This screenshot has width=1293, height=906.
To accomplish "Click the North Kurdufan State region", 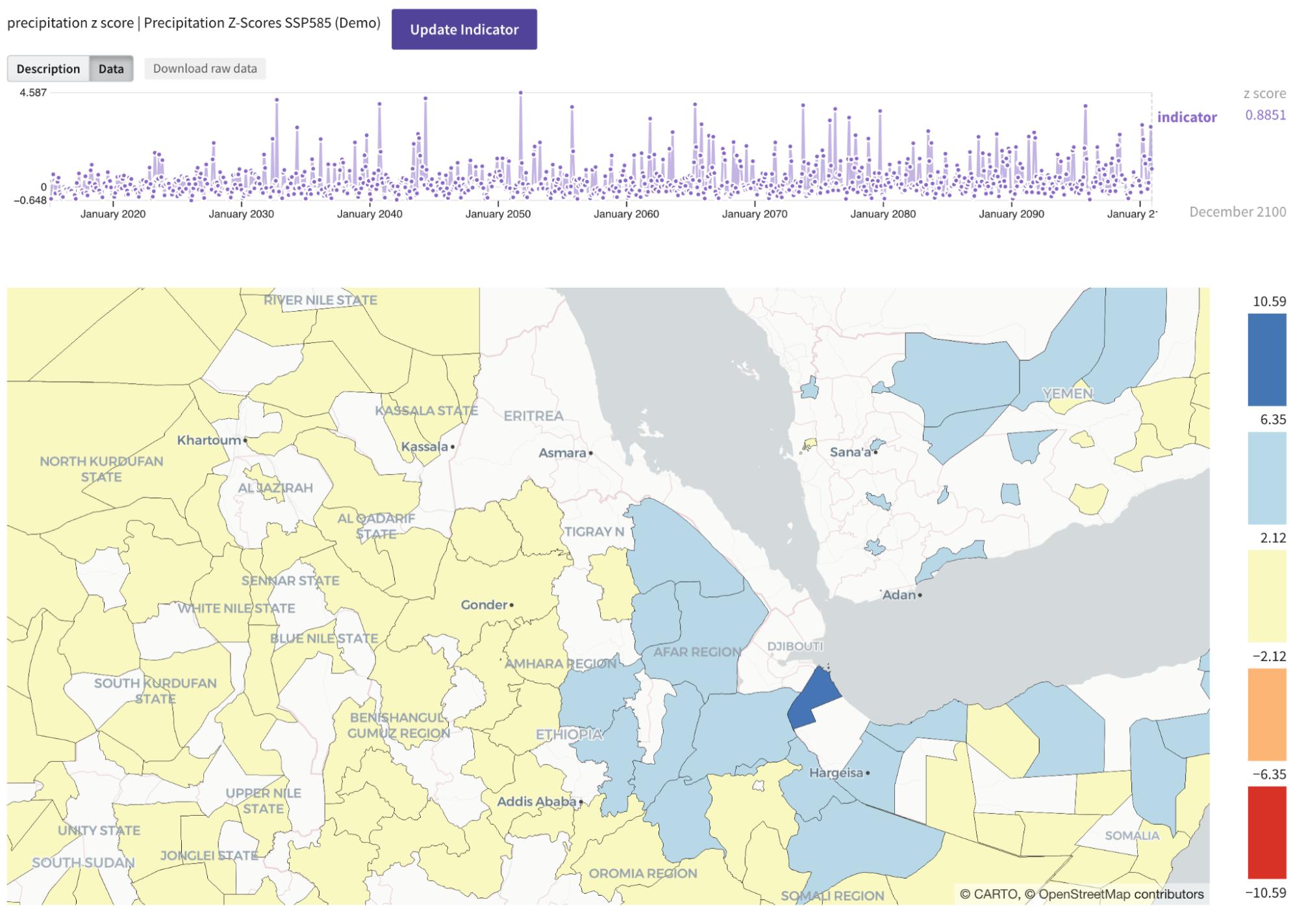I will click(x=101, y=469).
